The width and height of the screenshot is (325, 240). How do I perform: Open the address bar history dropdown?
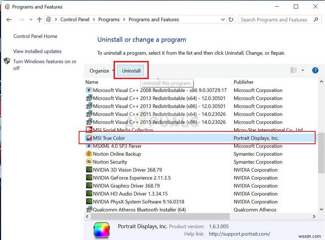pos(223,20)
